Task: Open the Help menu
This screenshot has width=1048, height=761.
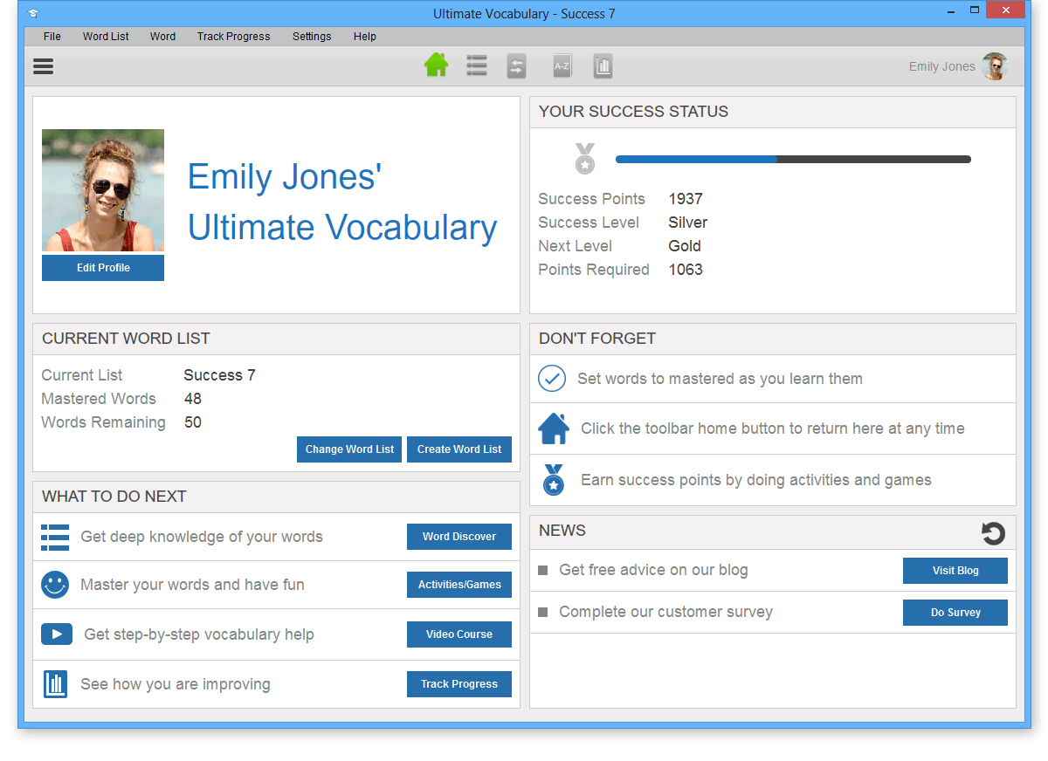Action: 365,37
